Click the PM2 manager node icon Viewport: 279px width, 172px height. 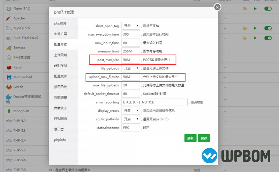(x=9, y=58)
